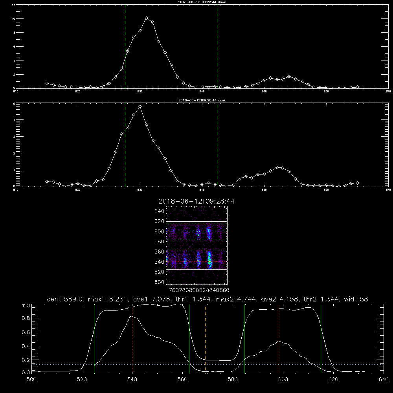Click the green vertical line at 615 in bottom plot
The image size is (393, 393).
tap(321, 339)
